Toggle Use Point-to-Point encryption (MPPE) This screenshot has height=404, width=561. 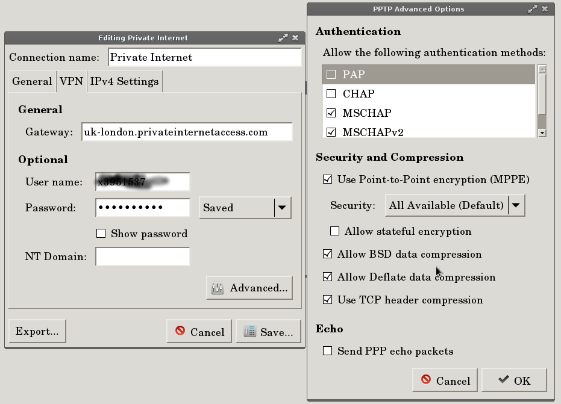coord(327,179)
